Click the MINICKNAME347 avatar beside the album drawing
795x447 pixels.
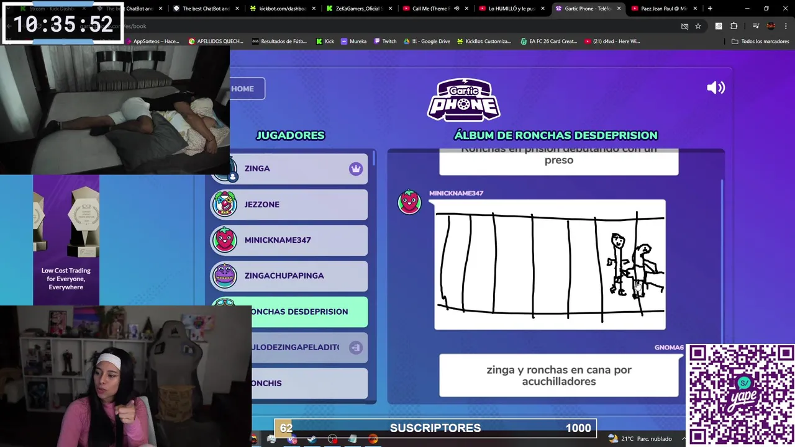409,202
